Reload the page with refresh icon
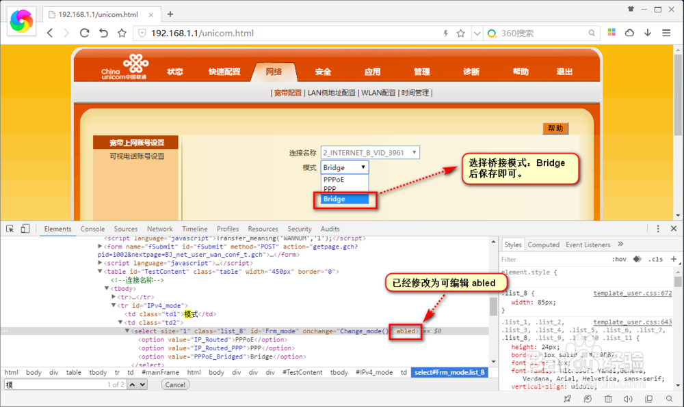The image size is (684, 407). point(85,33)
